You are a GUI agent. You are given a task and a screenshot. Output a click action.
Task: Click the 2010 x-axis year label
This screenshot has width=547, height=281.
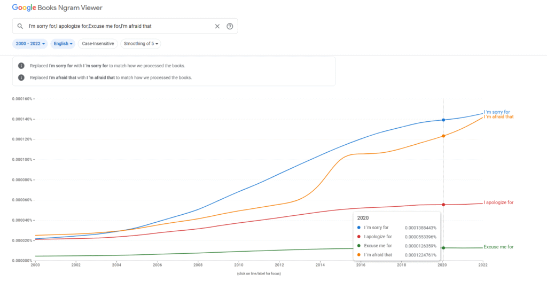pos(239,266)
